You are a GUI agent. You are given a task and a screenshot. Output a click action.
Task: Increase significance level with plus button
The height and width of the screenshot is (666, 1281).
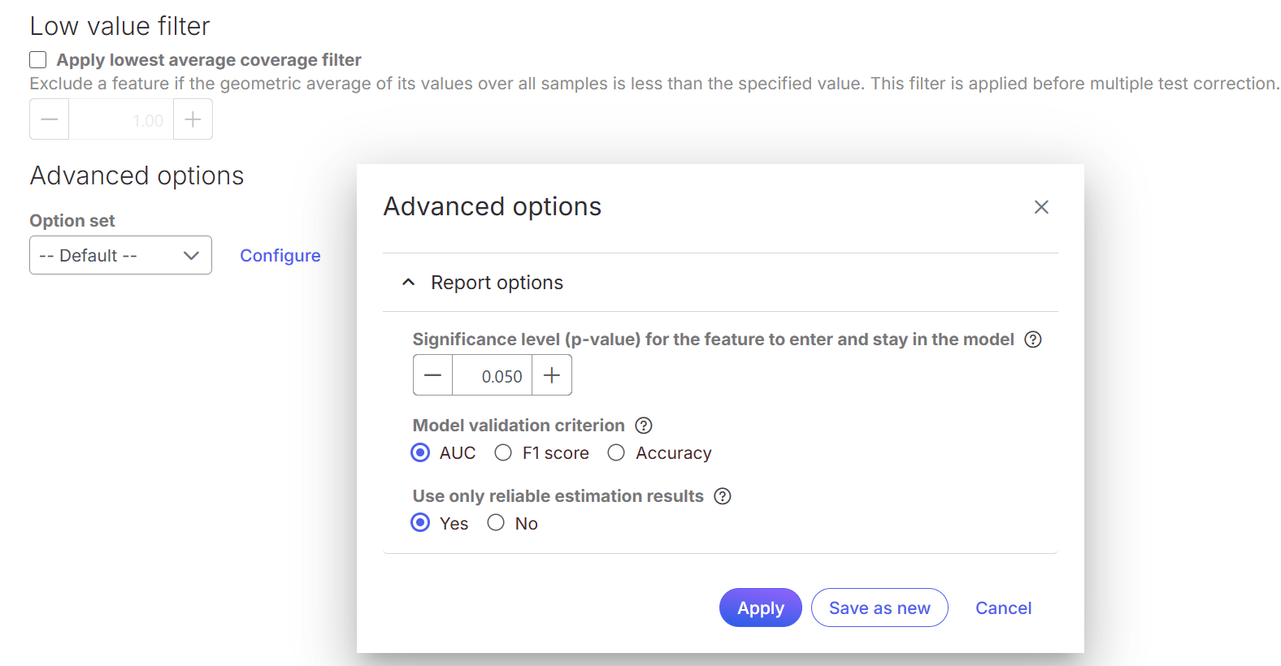552,375
